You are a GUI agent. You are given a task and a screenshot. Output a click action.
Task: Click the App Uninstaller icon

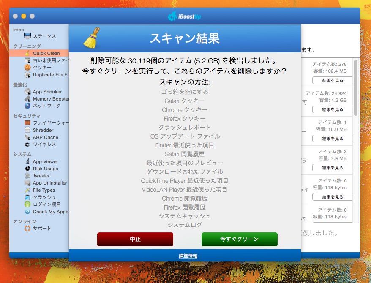27,183
